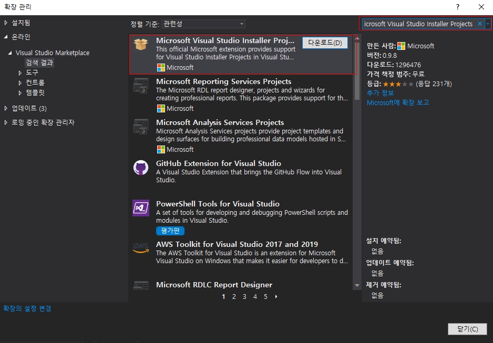Image resolution: width=493 pixels, height=343 pixels.
Task: Collapse the Visual Studio Marketplace node
Action: click(x=10, y=53)
